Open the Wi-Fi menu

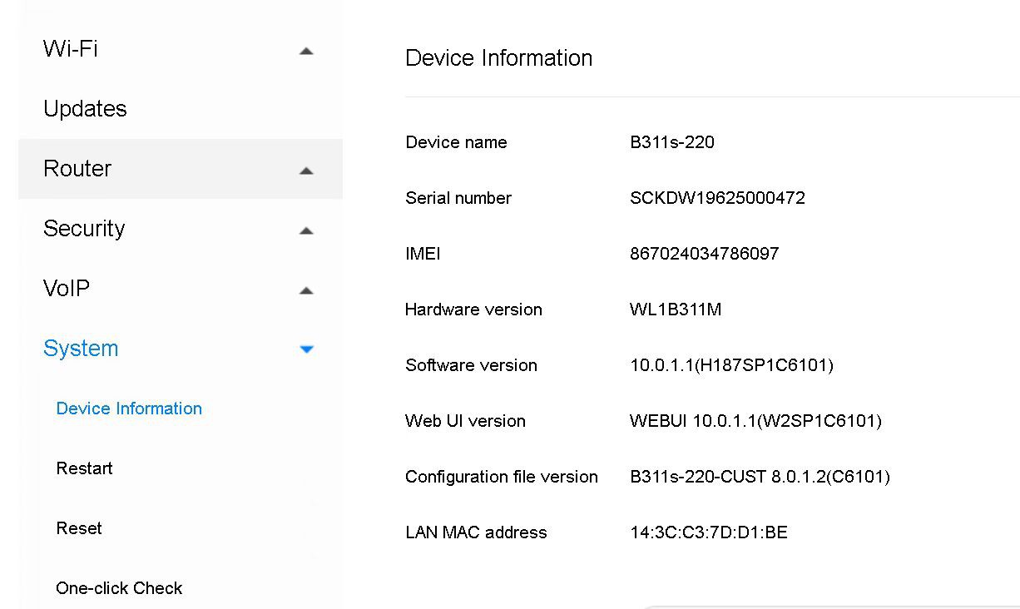click(x=71, y=48)
